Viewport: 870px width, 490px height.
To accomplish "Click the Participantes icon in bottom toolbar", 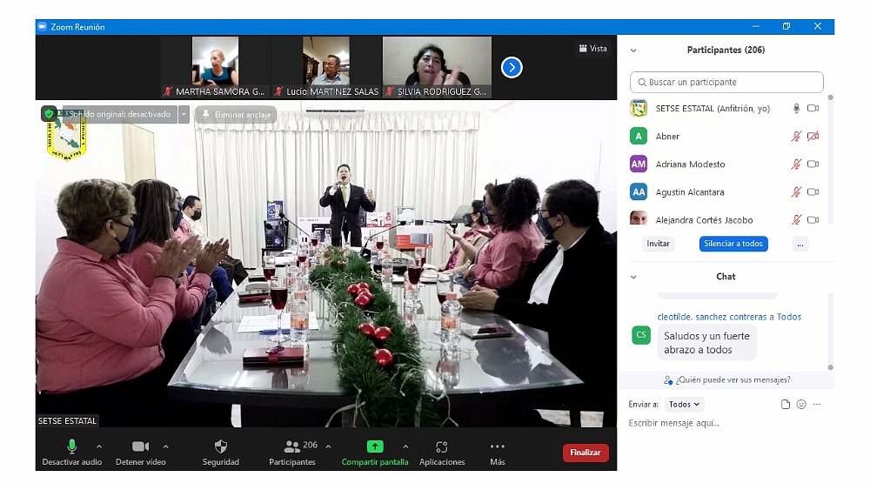I will pyautogui.click(x=292, y=446).
